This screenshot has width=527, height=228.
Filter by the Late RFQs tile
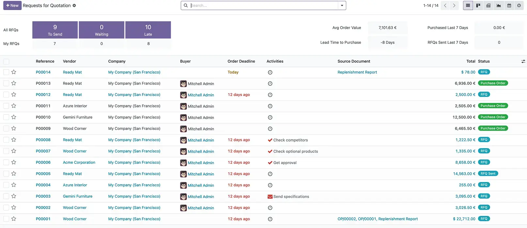[x=148, y=30]
